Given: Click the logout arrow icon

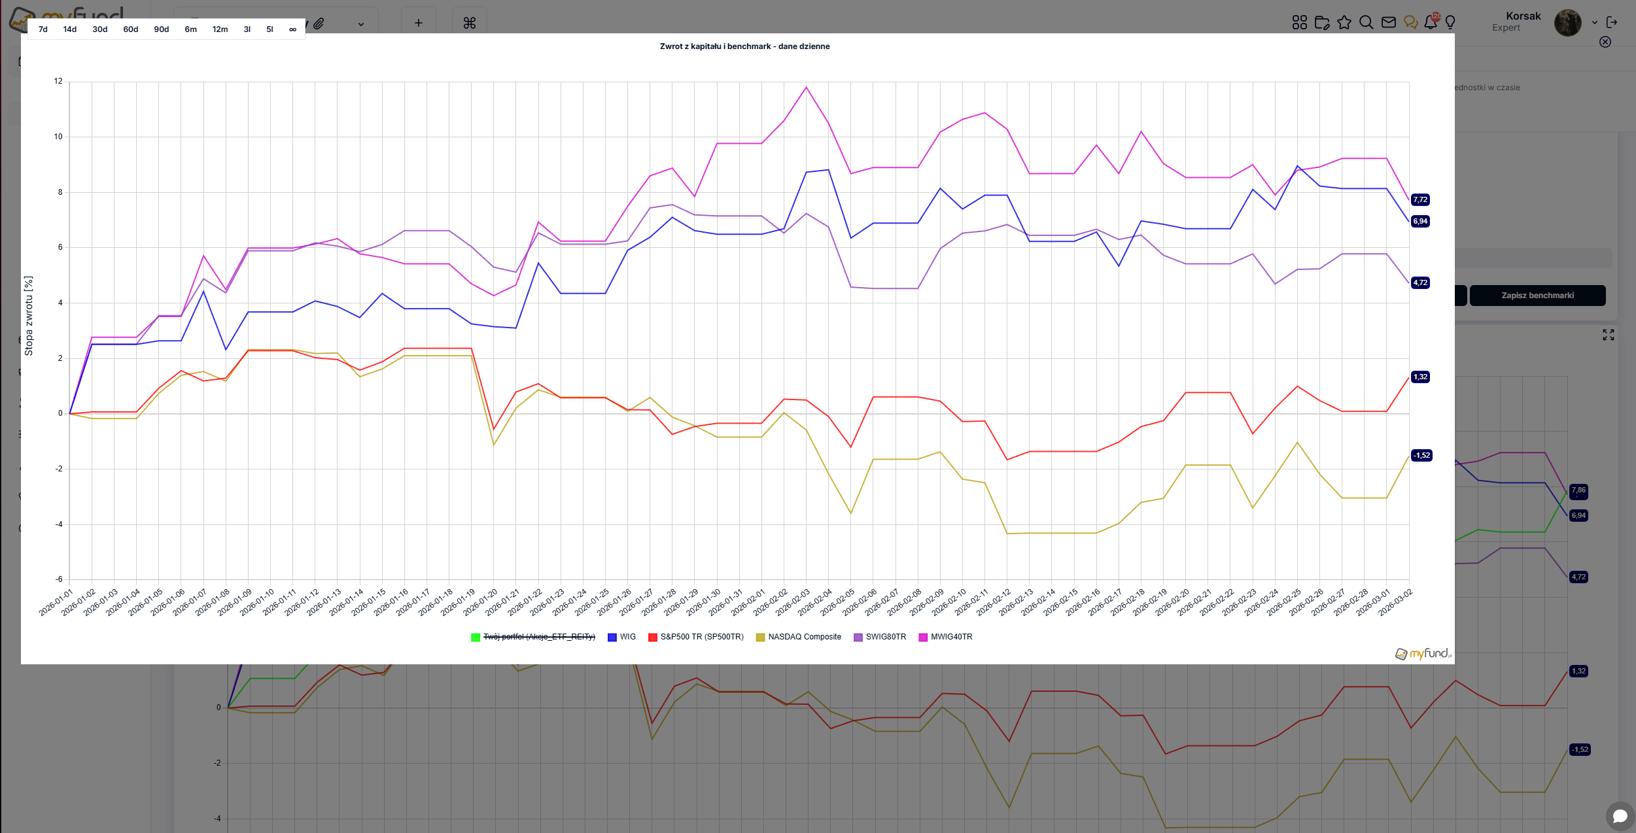Looking at the screenshot, I should point(1612,23).
